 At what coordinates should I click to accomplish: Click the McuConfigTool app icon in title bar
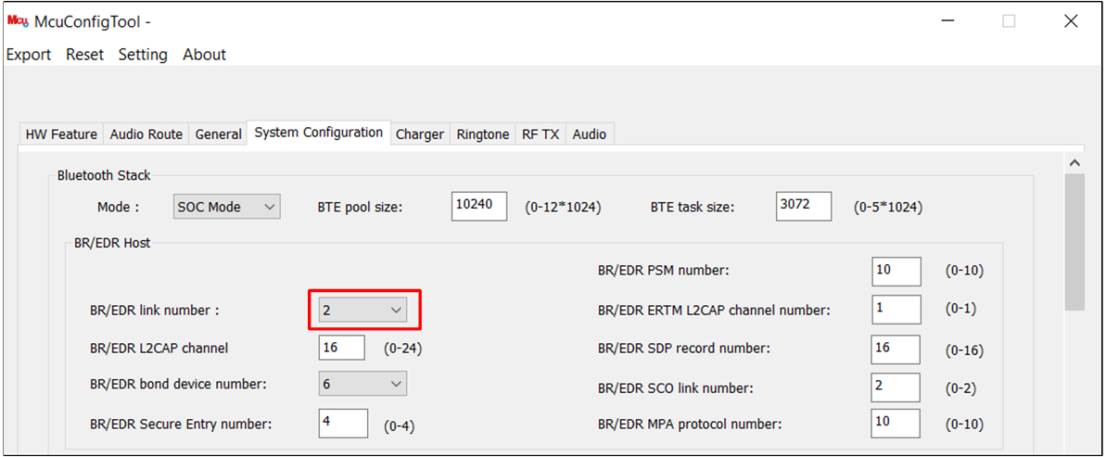(18, 21)
